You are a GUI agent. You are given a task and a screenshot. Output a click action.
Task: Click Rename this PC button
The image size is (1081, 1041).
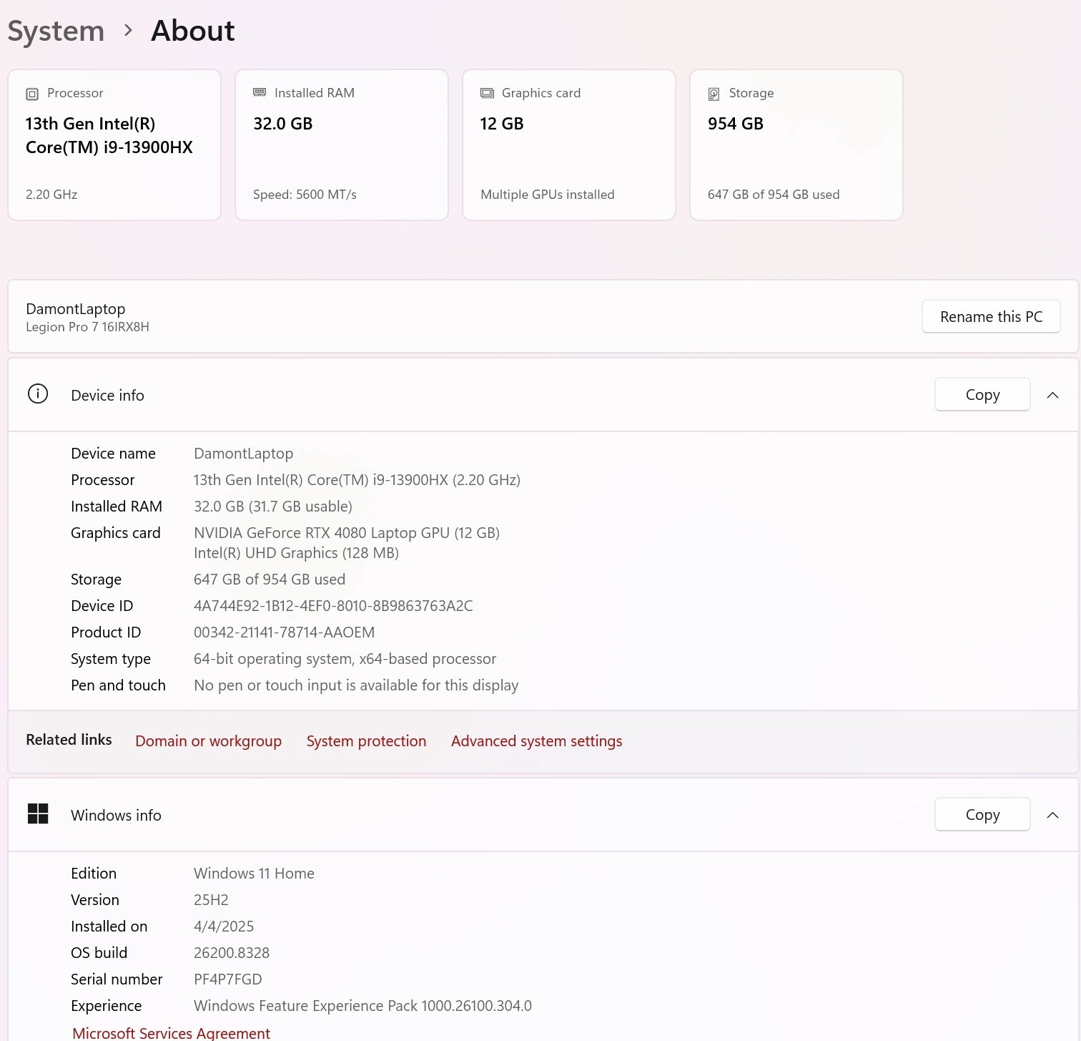tap(991, 316)
